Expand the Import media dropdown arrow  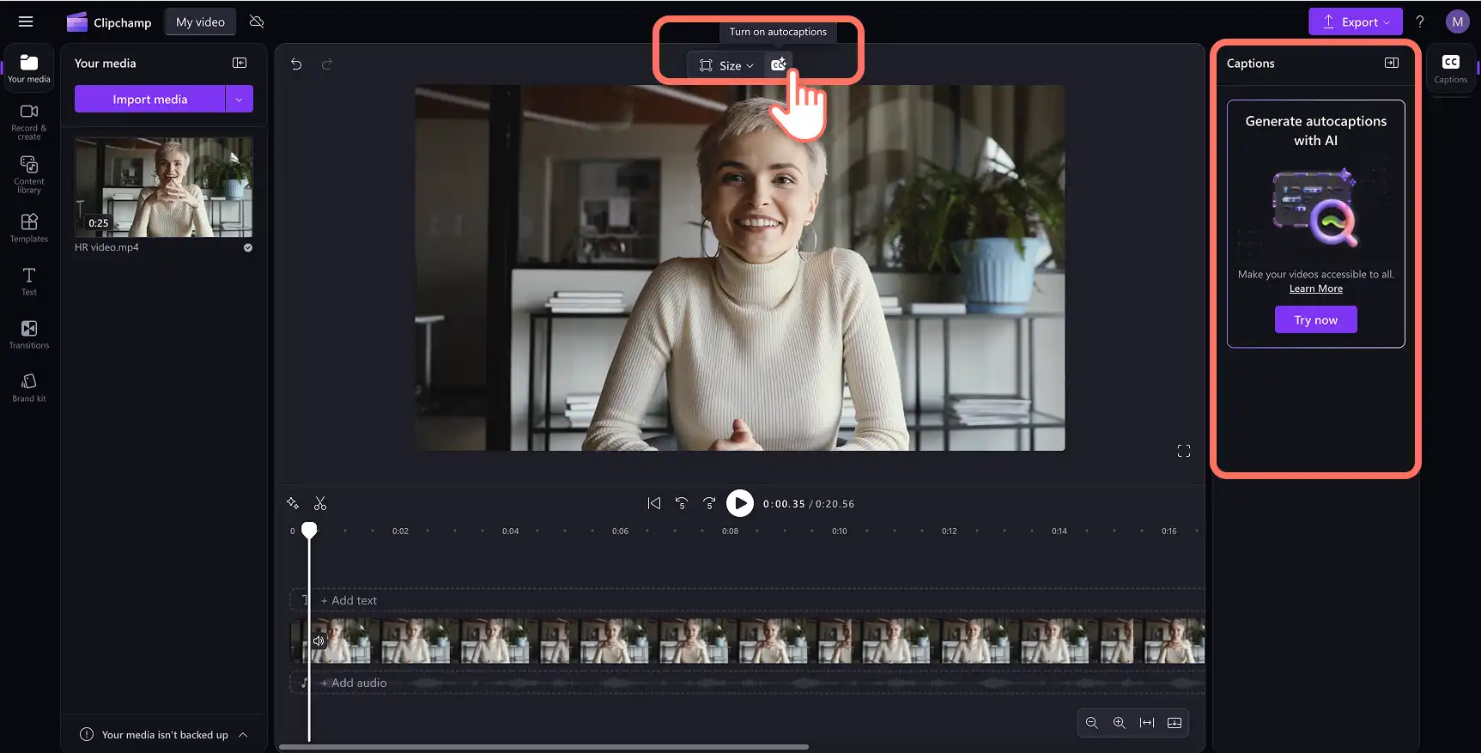click(240, 99)
